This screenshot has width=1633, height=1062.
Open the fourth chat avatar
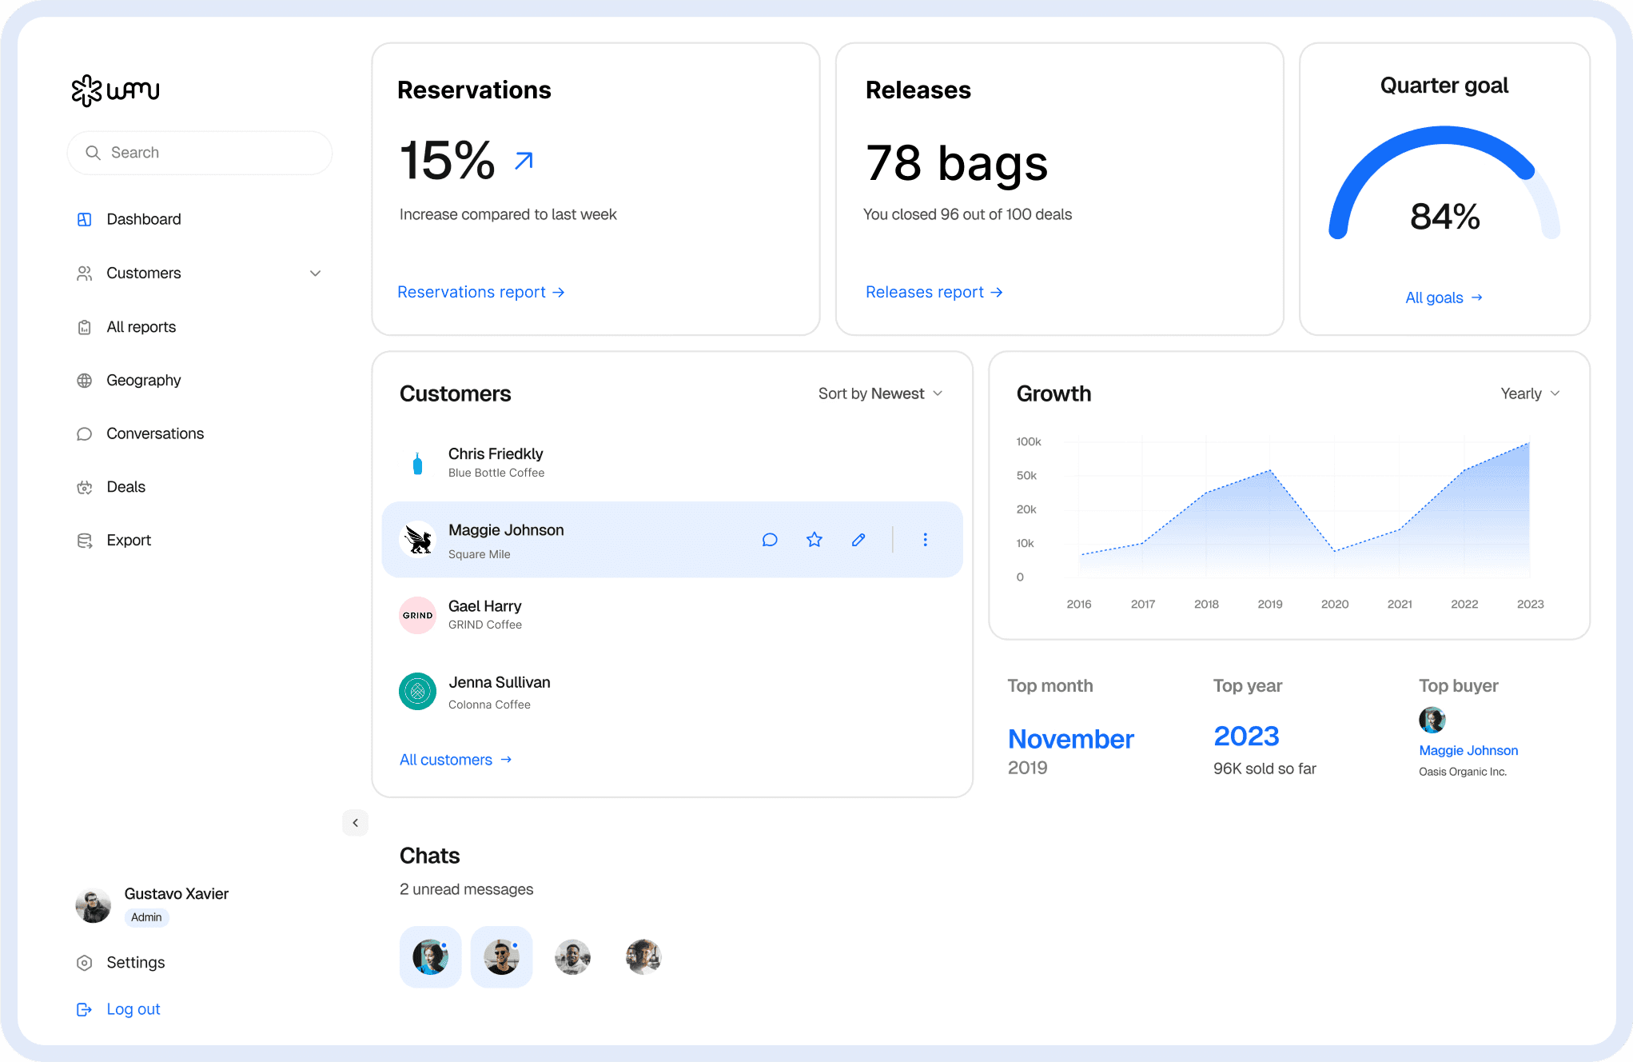pos(643,957)
